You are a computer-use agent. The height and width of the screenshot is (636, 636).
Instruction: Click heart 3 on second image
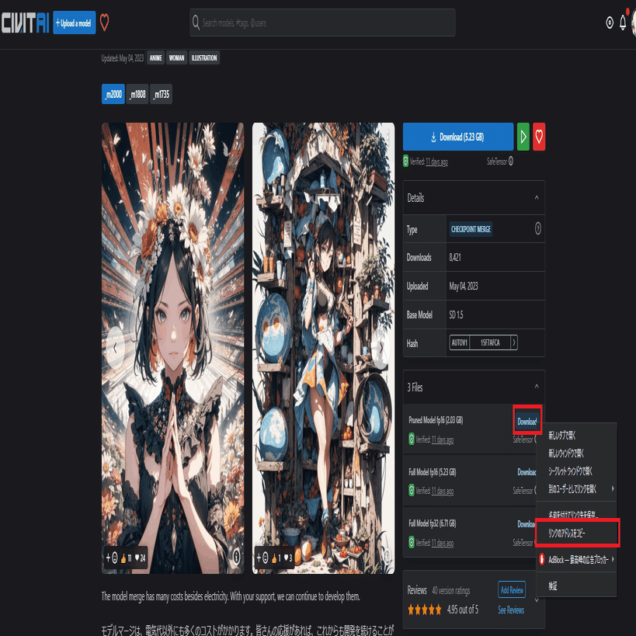pos(287,558)
